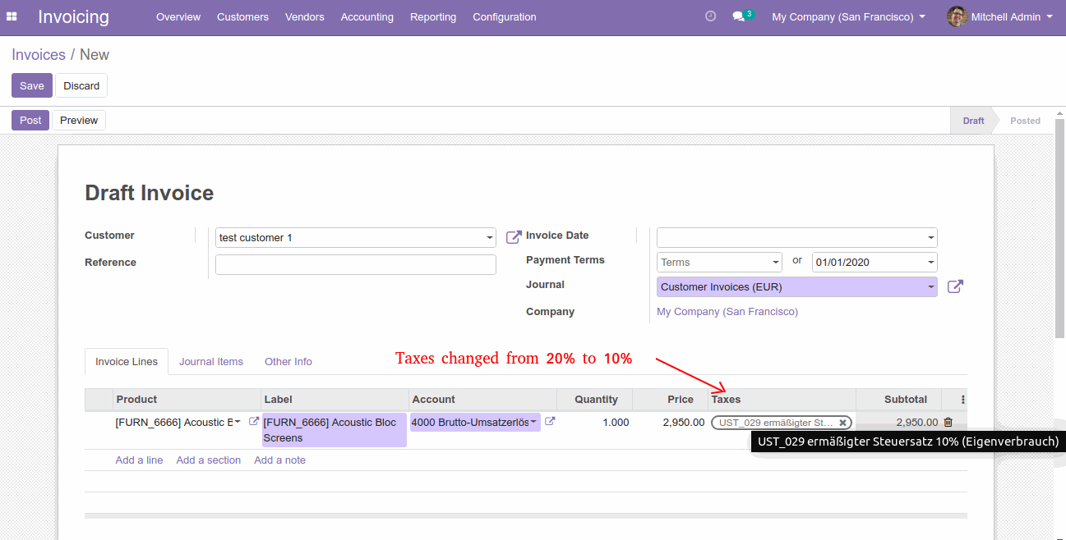1066x540 pixels.
Task: Click the Invoicing app title
Action: pos(73,16)
